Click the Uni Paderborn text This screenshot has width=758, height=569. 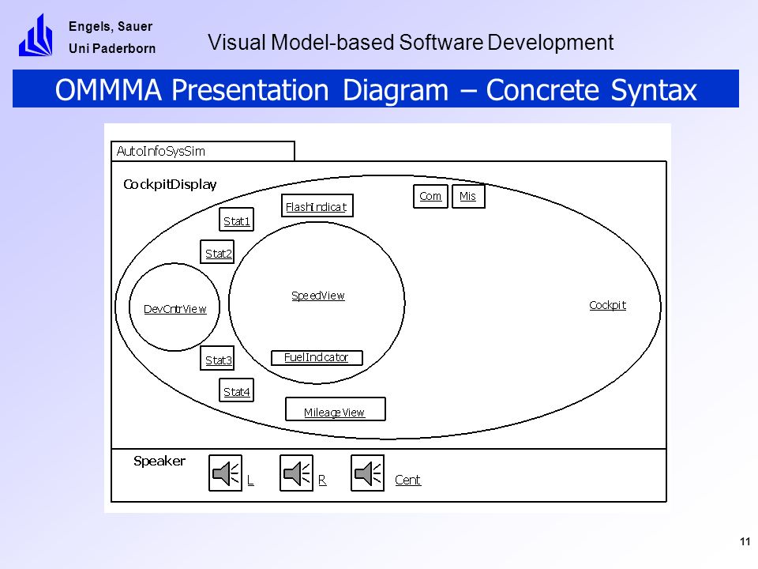(x=112, y=48)
